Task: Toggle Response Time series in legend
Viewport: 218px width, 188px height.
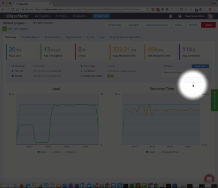Action: tap(168, 152)
